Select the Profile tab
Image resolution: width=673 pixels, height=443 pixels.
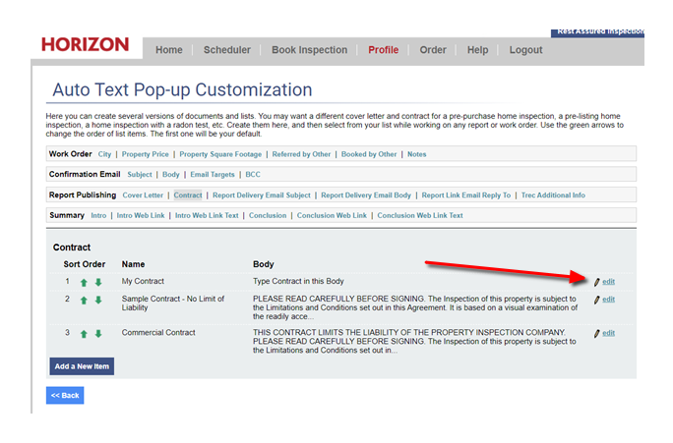click(383, 50)
